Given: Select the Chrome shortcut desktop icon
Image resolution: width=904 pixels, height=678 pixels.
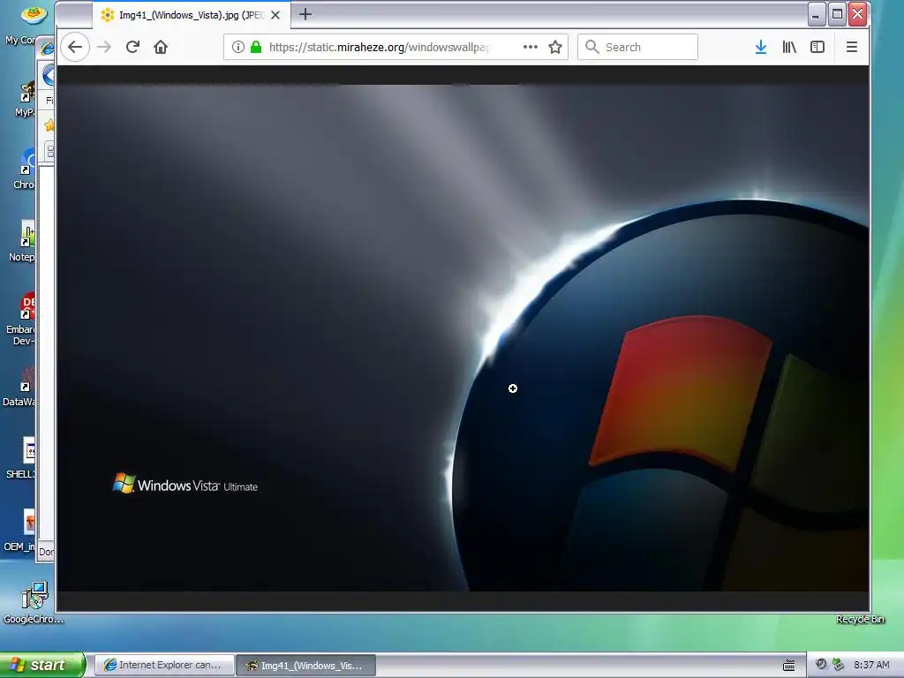Looking at the screenshot, I should (x=26, y=169).
